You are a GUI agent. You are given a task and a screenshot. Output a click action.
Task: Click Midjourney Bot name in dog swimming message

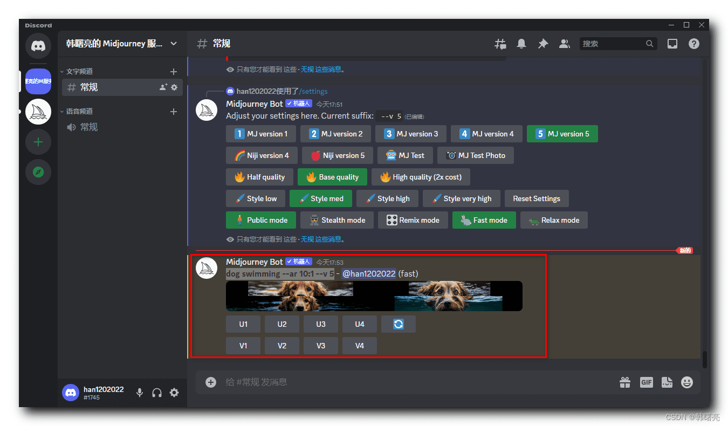click(255, 262)
